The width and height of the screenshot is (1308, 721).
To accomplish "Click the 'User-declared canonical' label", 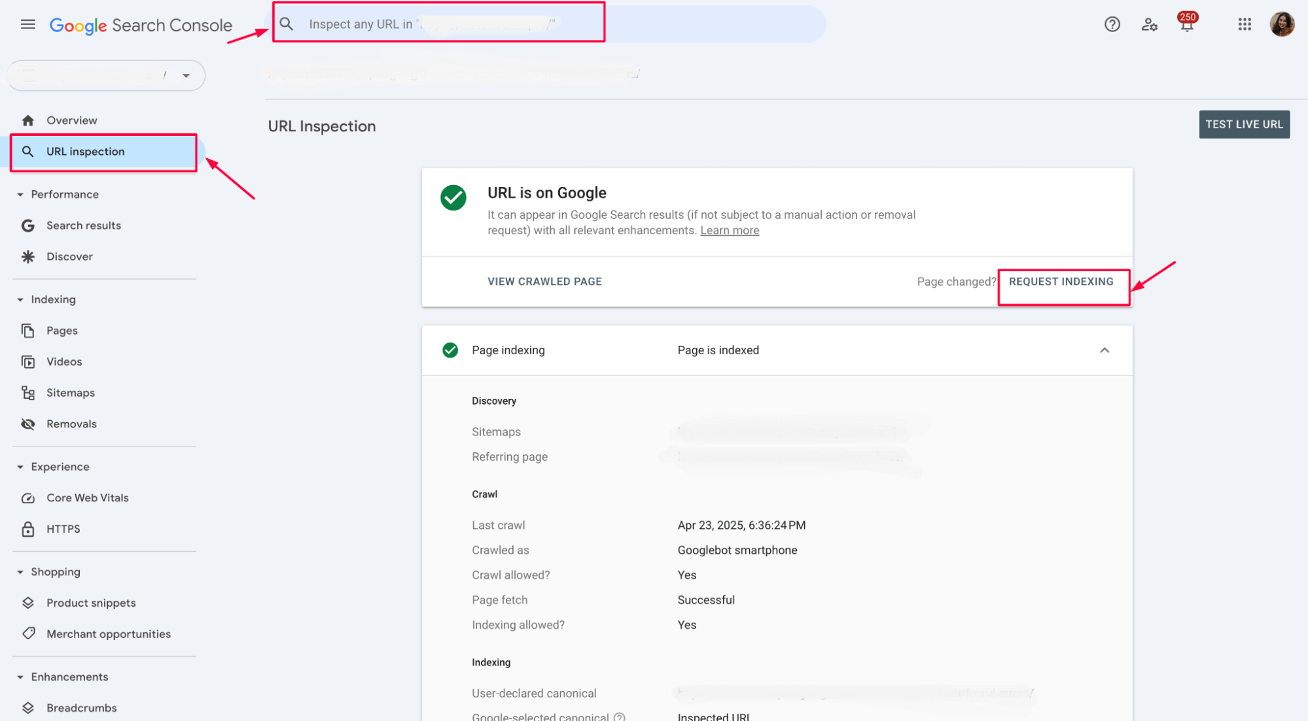I will (534, 694).
